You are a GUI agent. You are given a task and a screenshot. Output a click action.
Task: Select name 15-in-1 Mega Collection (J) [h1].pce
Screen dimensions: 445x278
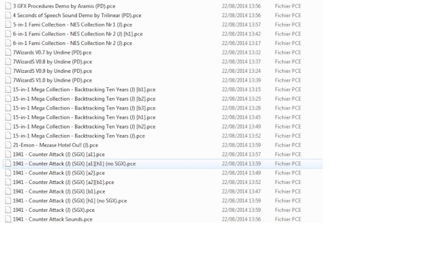[84, 117]
